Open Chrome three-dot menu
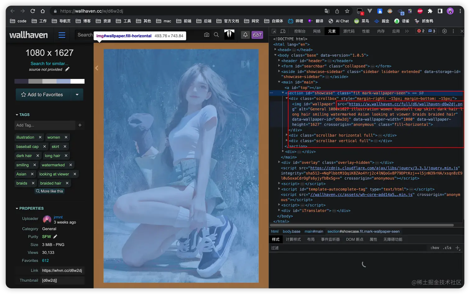Viewport: 470px width, 294px height. [460, 11]
